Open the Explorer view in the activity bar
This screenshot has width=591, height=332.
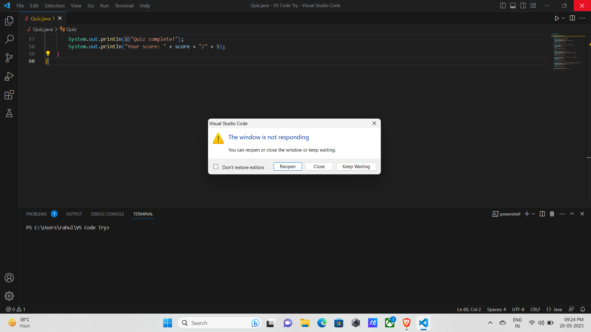[9, 21]
